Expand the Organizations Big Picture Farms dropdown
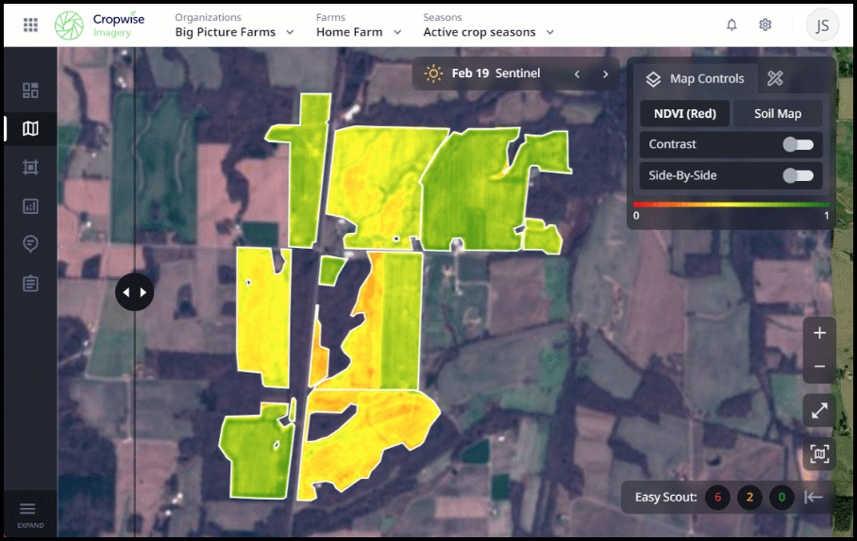 (234, 32)
